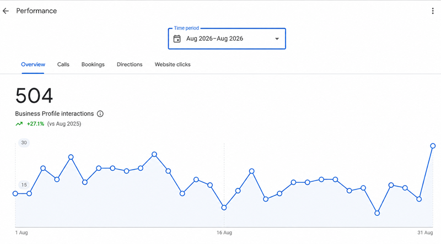Click the Aug 2026–Aug 2026 period field
Image resolution: width=441 pixels, height=244 pixels.
[x=227, y=39]
